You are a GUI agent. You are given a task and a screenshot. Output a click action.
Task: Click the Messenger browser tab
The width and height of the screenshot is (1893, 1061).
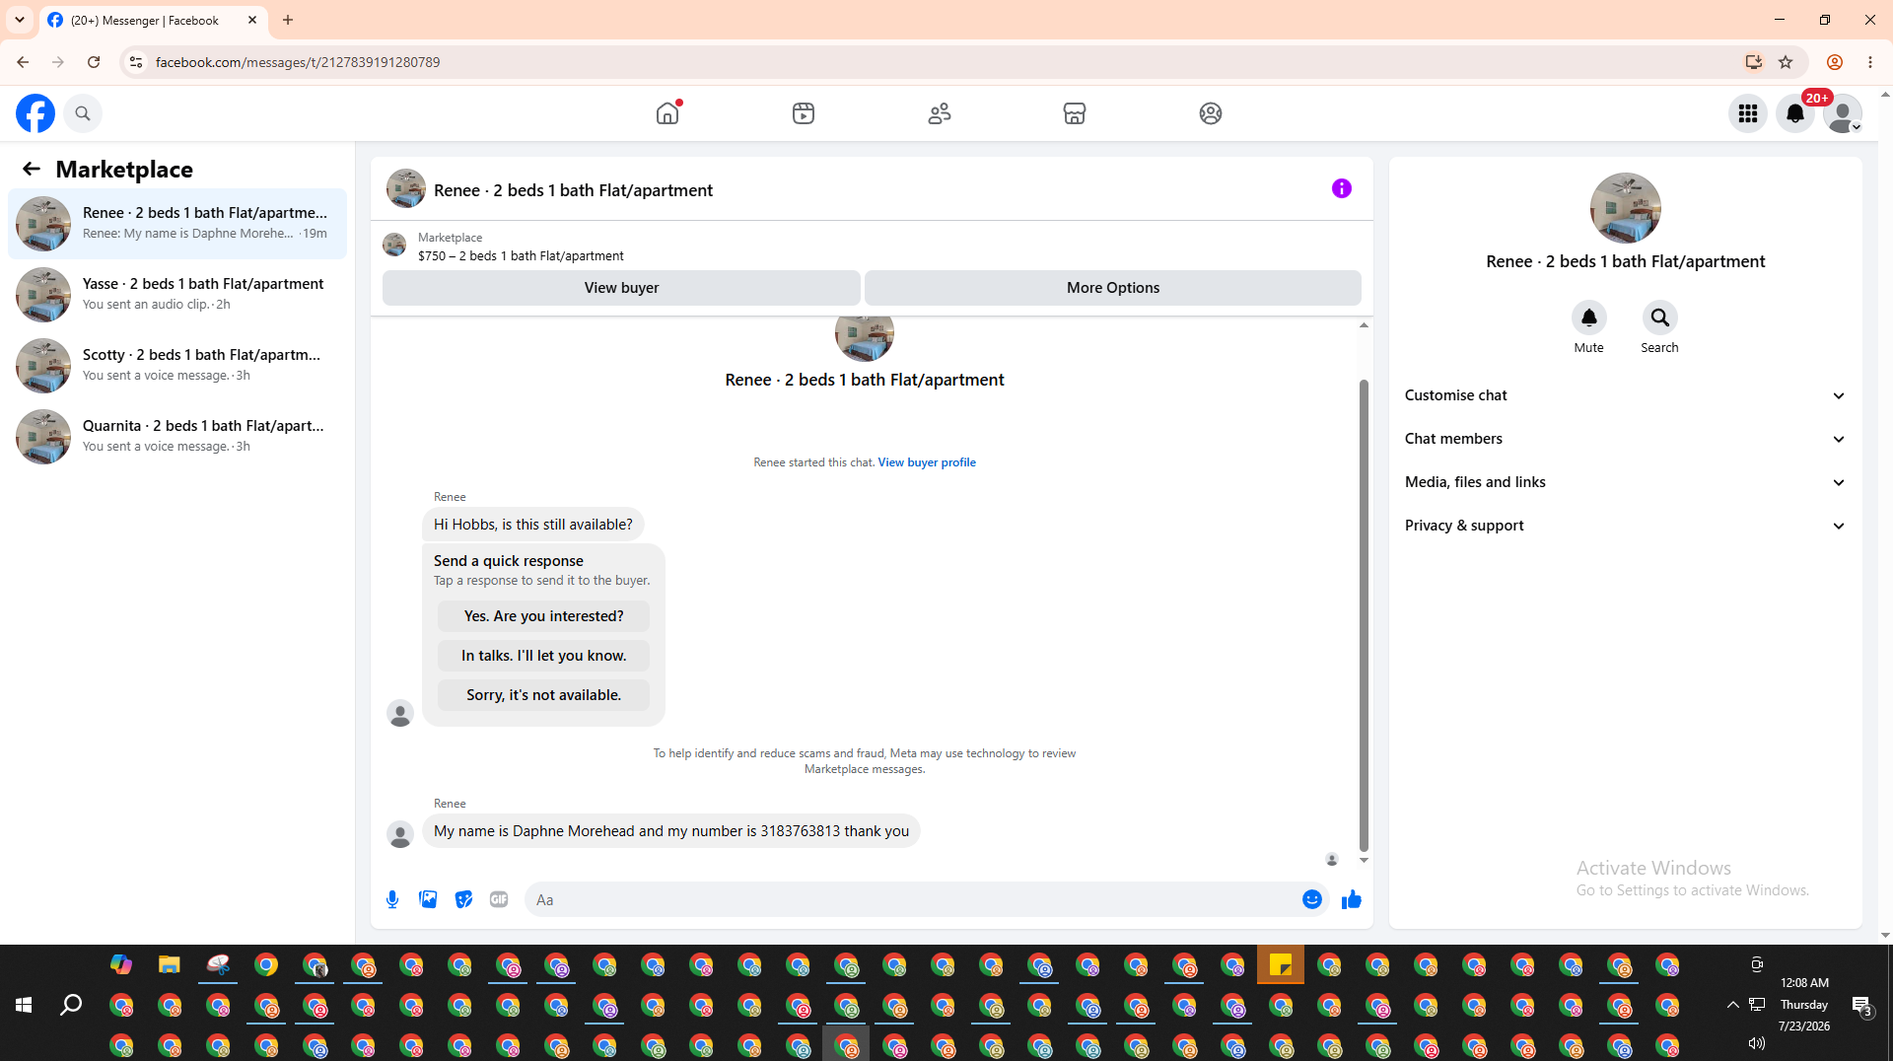pos(153,20)
